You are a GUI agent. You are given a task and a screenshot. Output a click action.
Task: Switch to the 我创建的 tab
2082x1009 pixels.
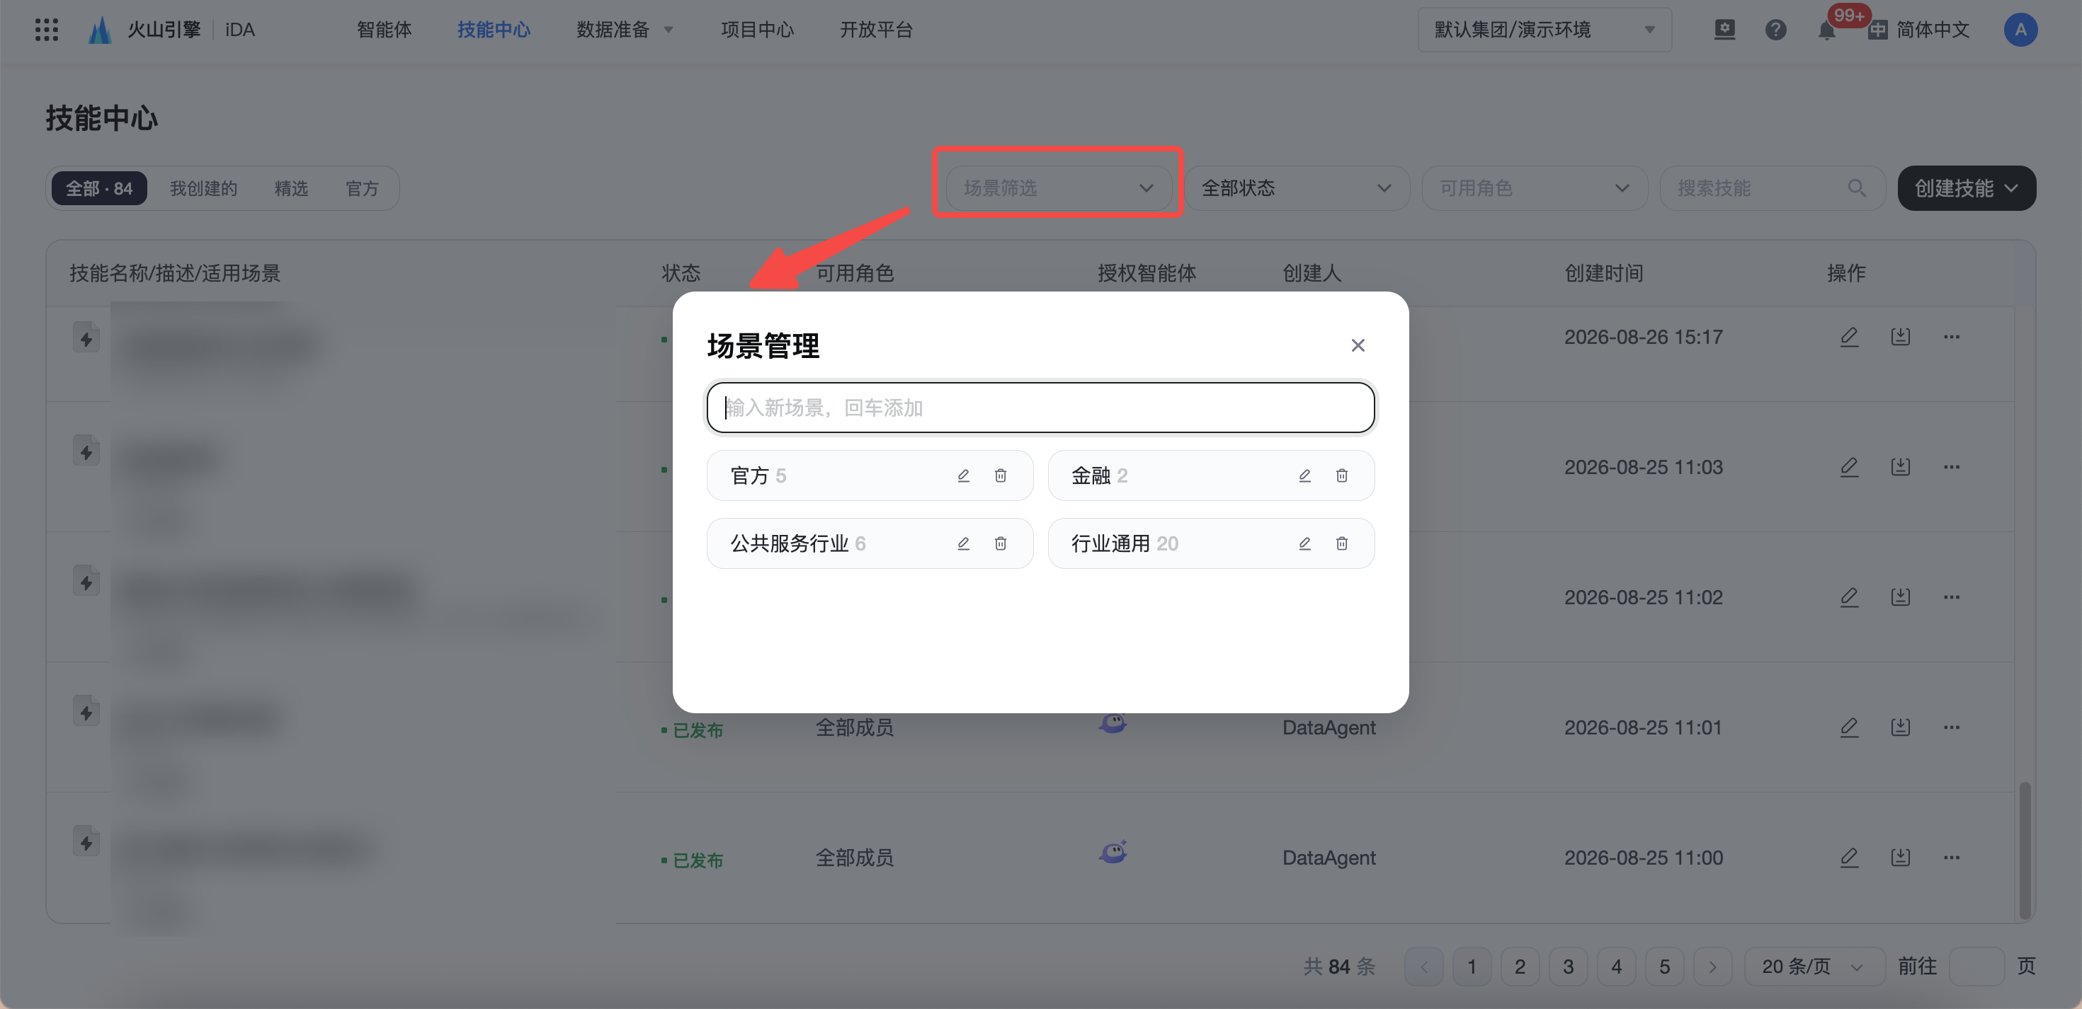point(204,188)
